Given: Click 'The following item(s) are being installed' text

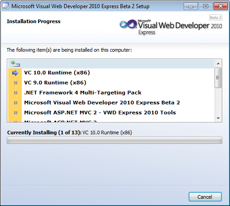Looking at the screenshot, I should click(x=69, y=50).
